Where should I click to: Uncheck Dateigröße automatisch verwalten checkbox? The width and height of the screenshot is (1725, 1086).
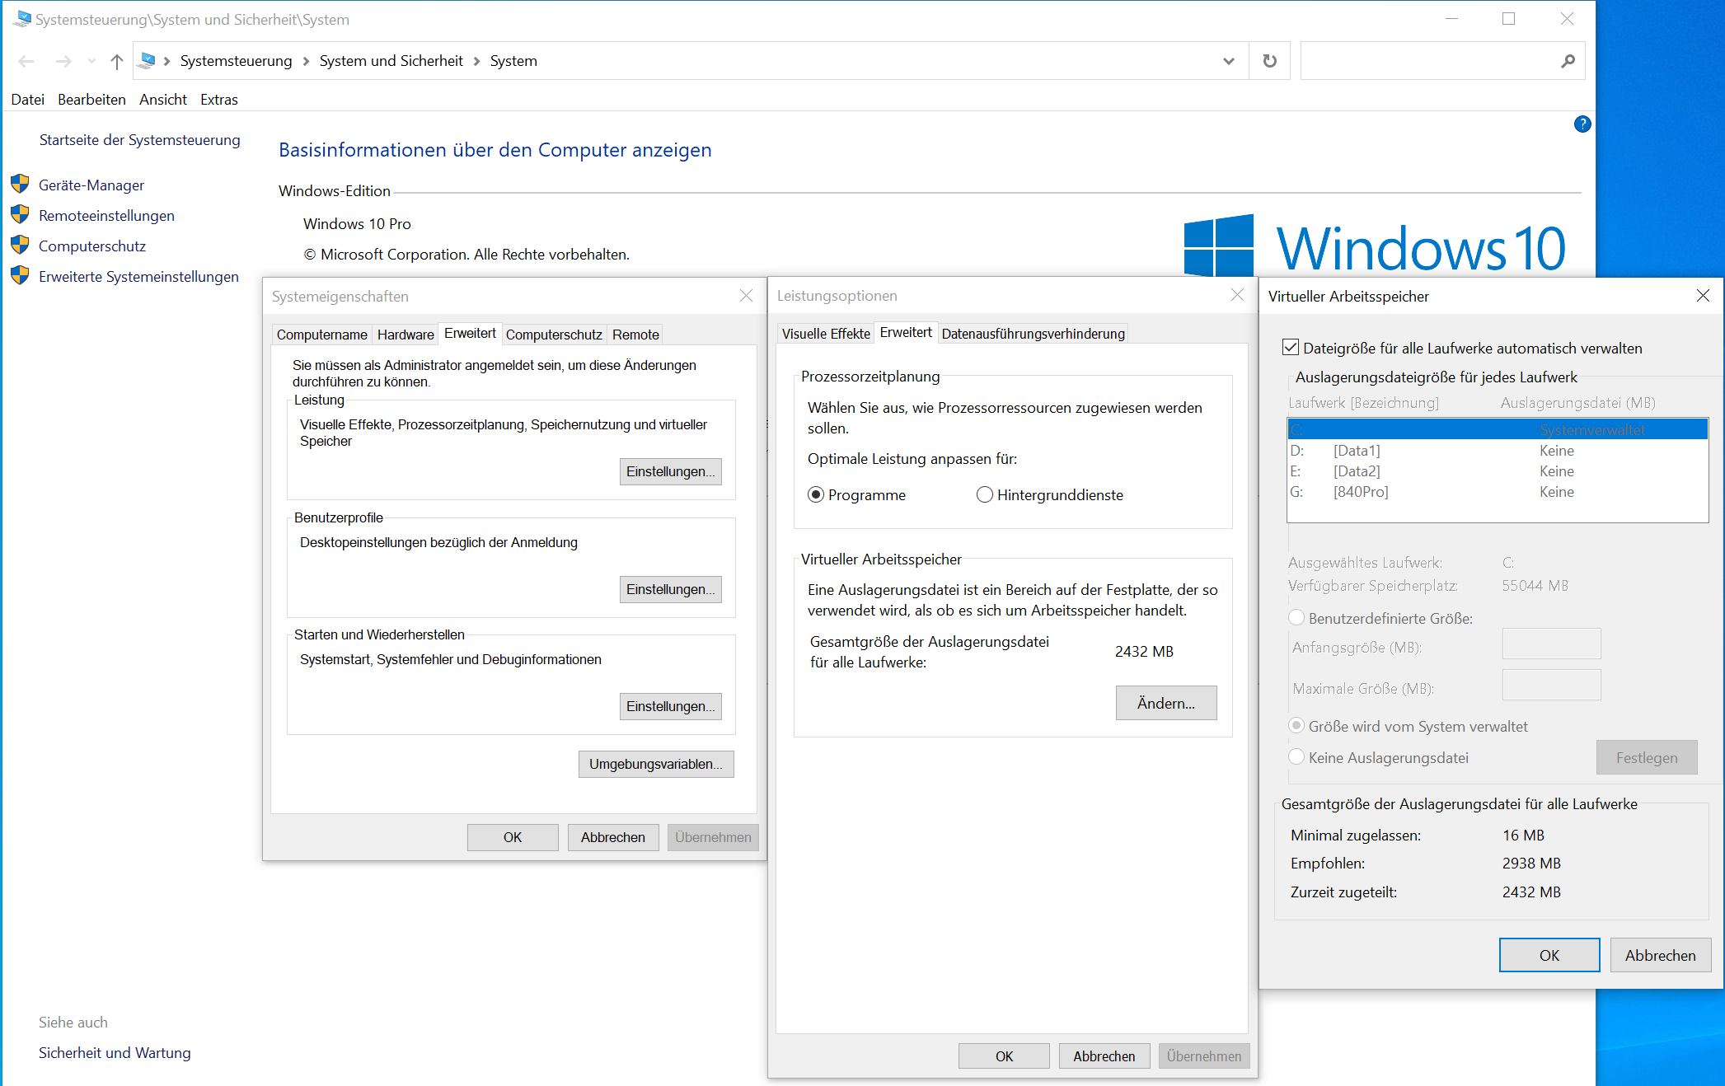(1291, 348)
